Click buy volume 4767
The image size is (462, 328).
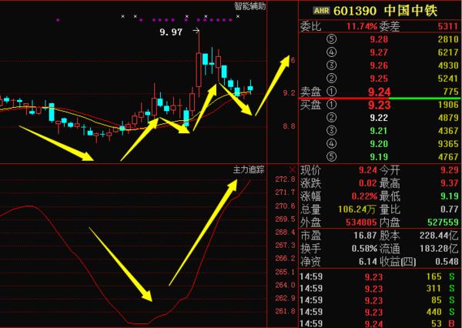pyautogui.click(x=448, y=157)
